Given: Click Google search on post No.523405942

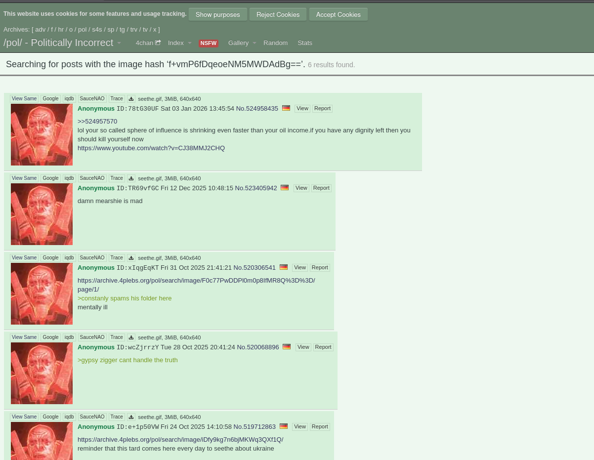Looking at the screenshot, I should tap(50, 178).
